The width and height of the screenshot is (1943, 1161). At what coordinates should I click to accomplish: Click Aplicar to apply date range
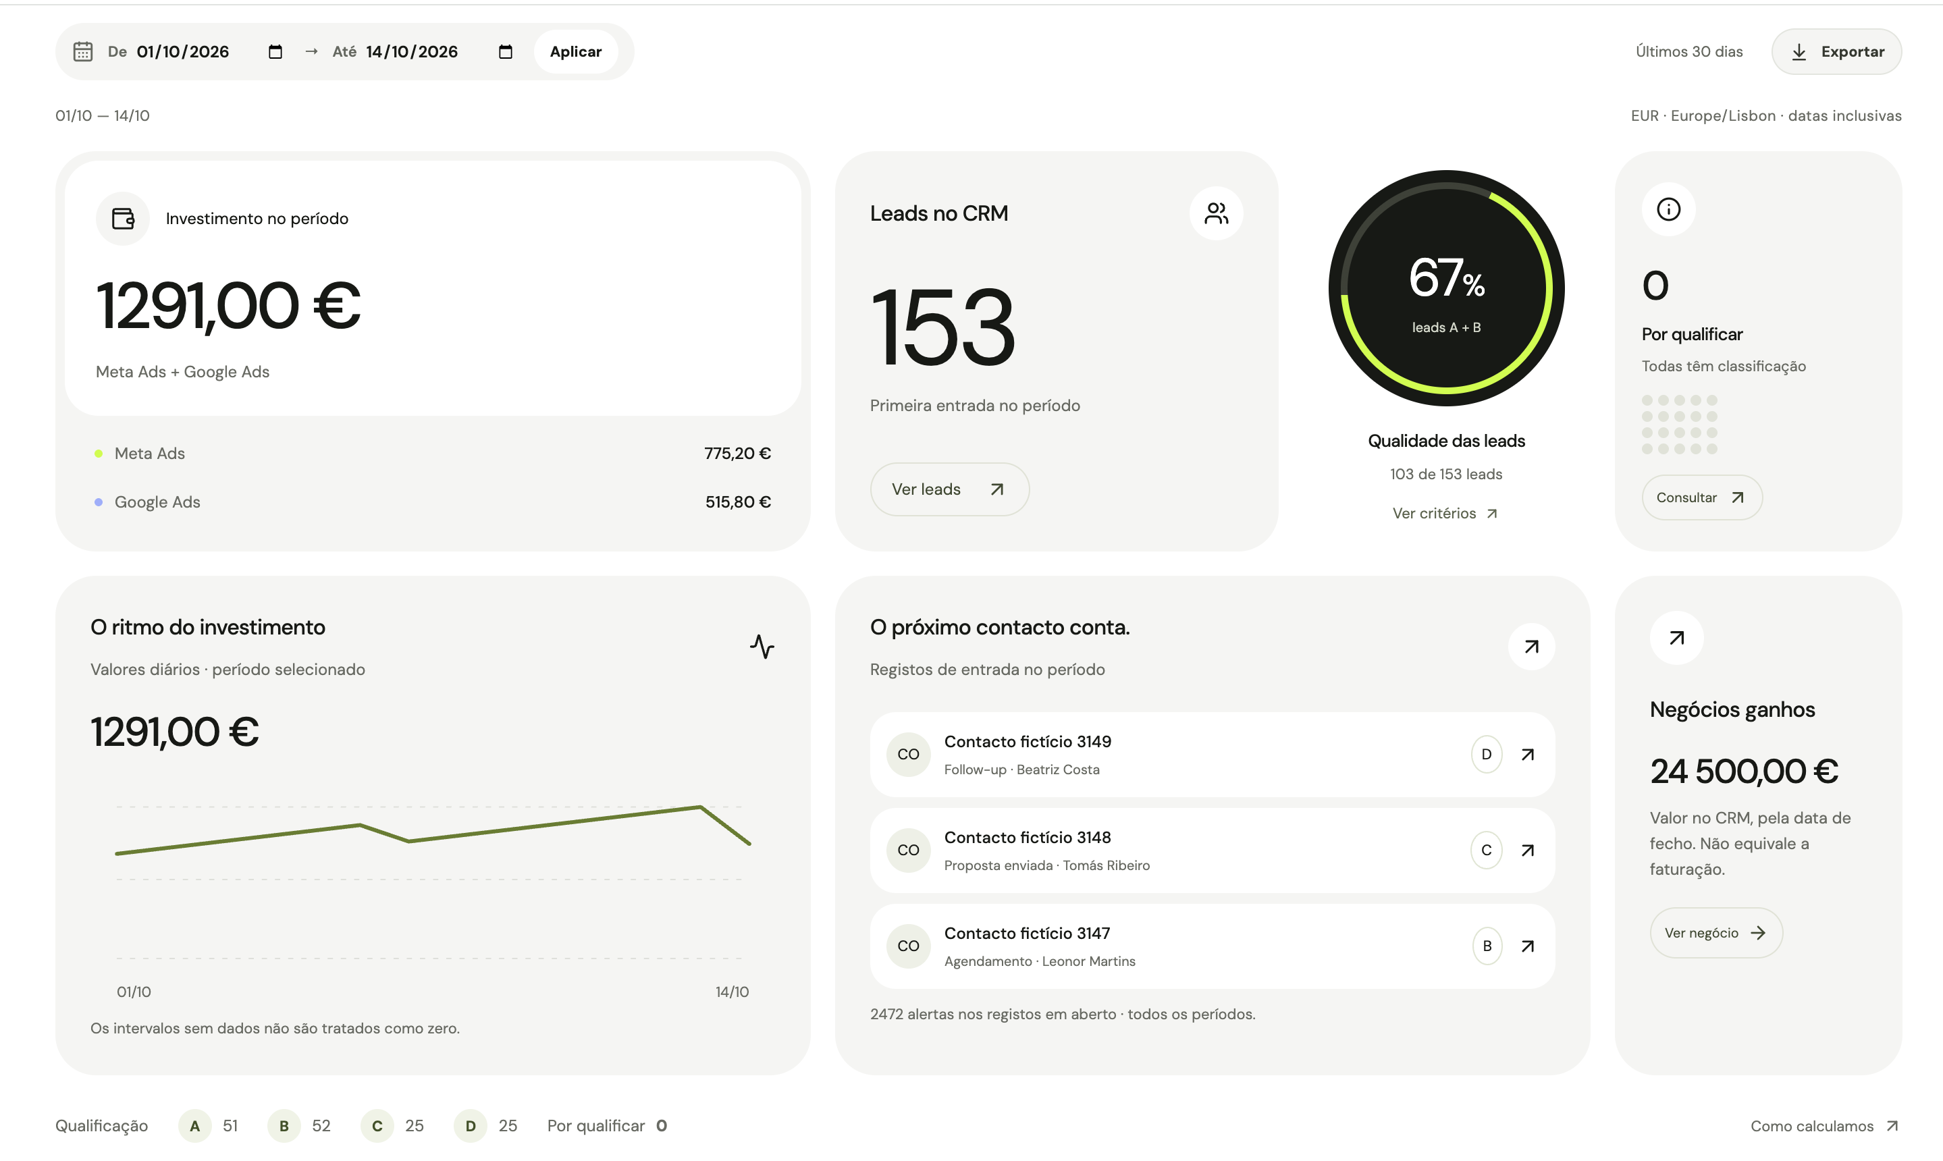pyautogui.click(x=576, y=51)
